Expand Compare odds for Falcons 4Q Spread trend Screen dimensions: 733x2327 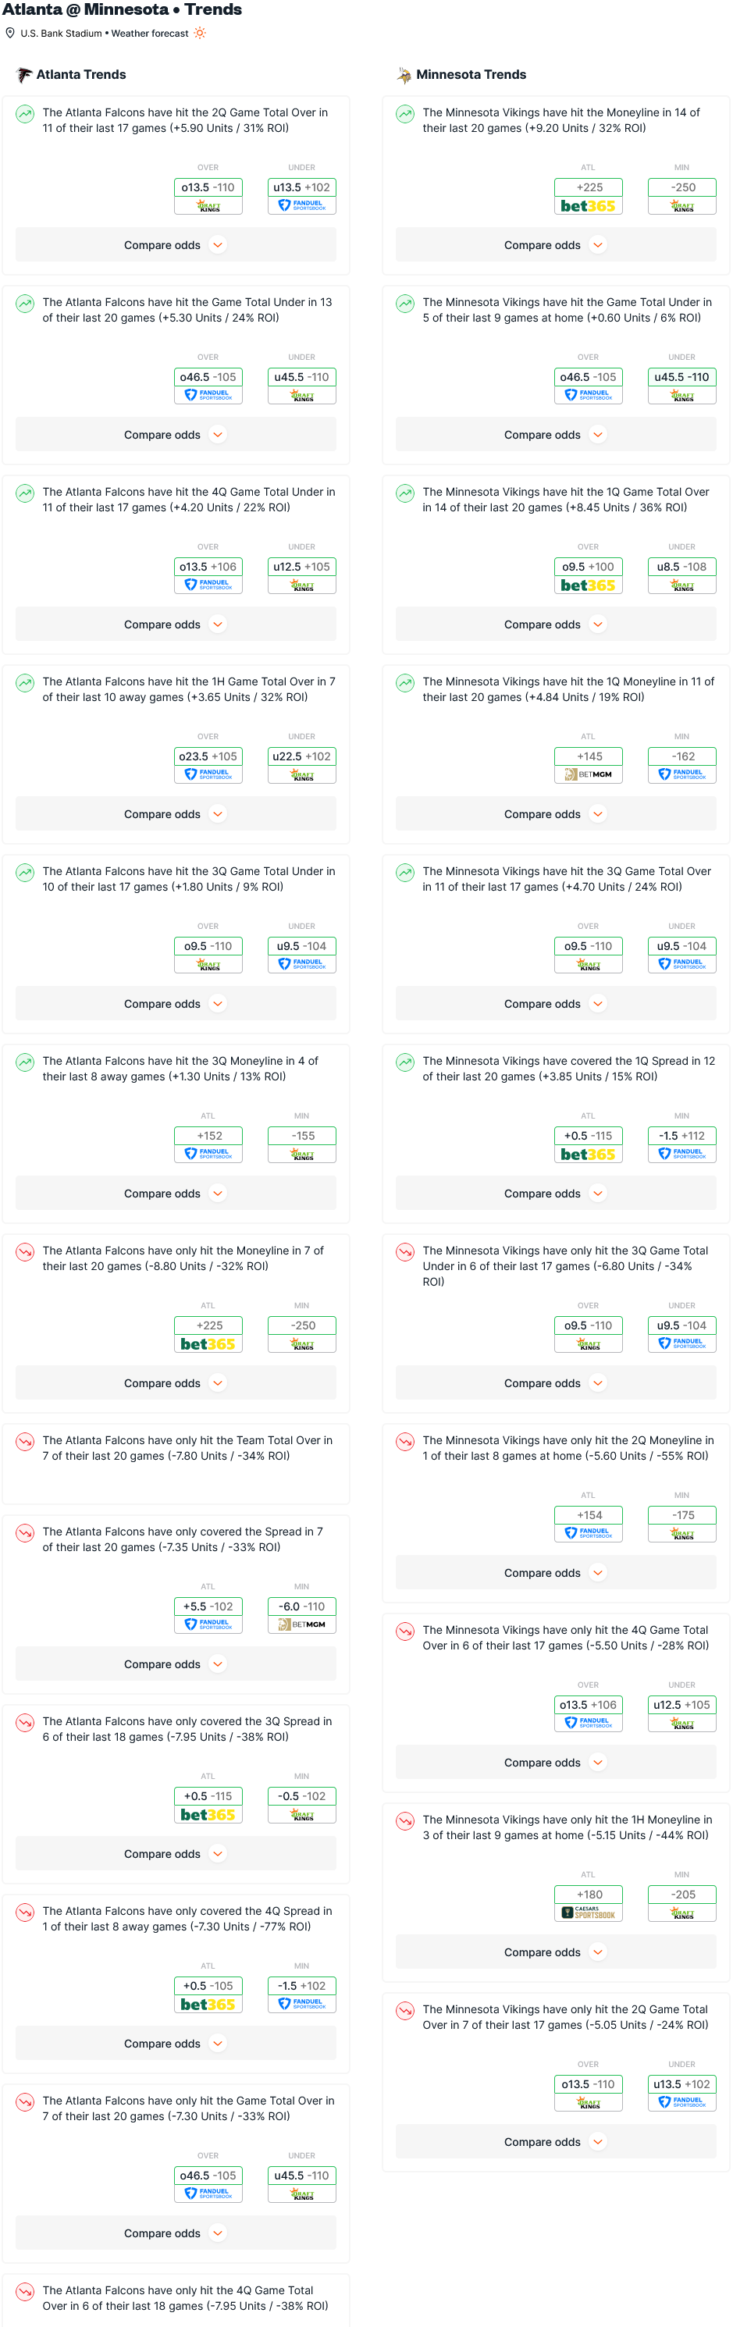click(176, 2044)
